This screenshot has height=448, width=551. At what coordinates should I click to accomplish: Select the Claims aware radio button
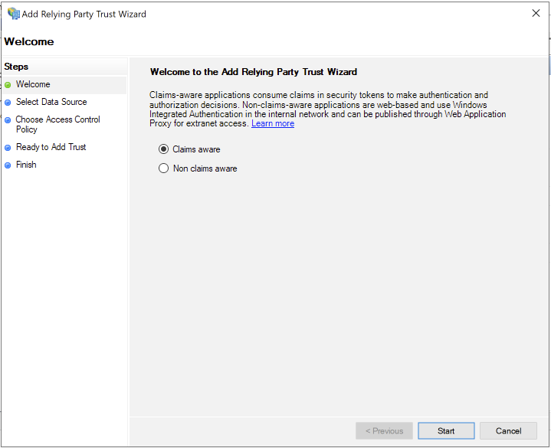pyautogui.click(x=163, y=149)
